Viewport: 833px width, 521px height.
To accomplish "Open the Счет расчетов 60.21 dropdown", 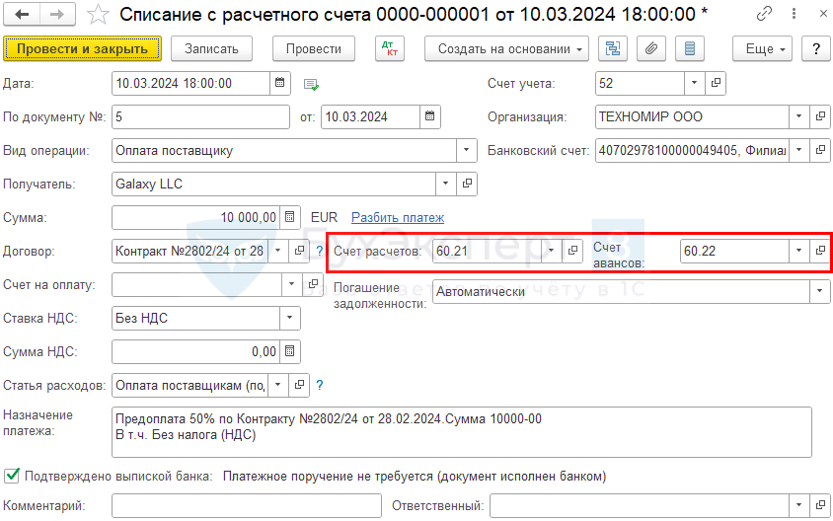I will [551, 251].
